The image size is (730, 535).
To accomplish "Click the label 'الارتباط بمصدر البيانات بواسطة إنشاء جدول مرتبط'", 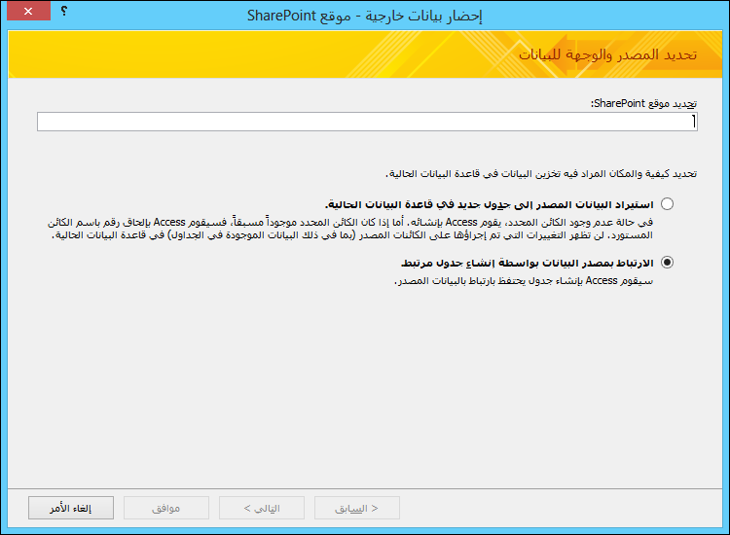I will 527,263.
